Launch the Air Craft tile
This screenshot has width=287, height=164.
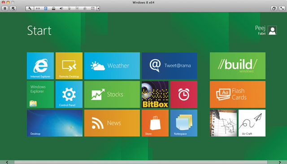point(252,123)
